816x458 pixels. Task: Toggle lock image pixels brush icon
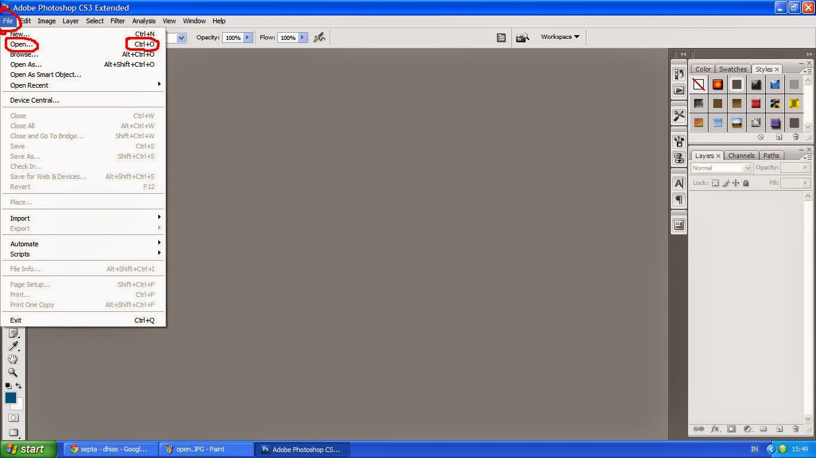(726, 183)
